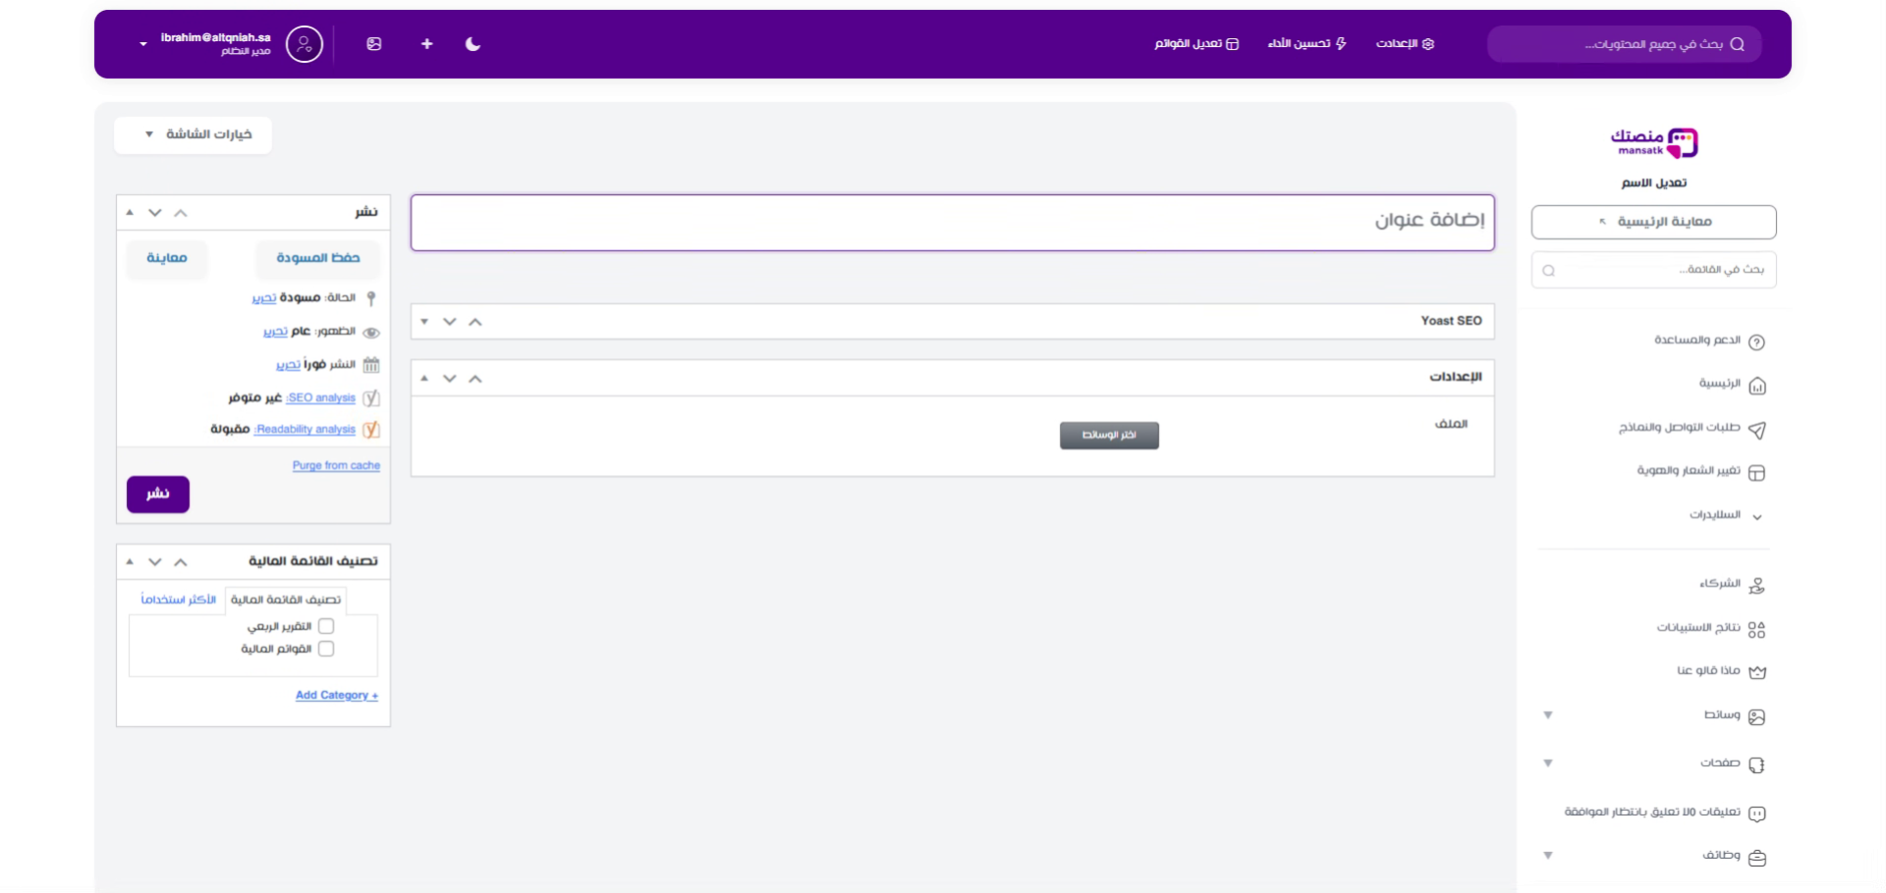
Task: Check the القوائم المالية category checkbox
Action: (x=326, y=649)
